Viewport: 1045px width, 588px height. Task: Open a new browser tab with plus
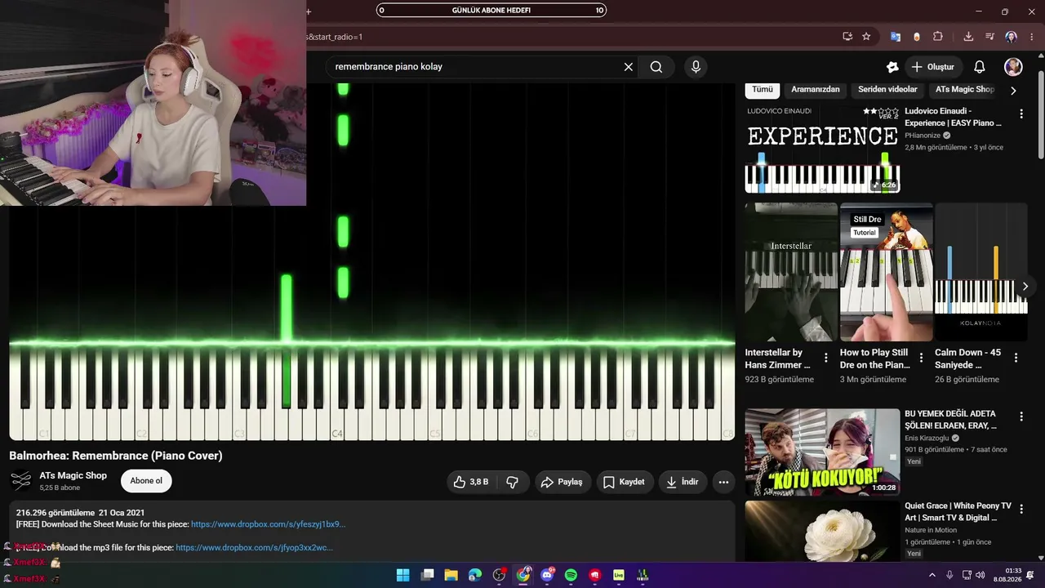309,11
